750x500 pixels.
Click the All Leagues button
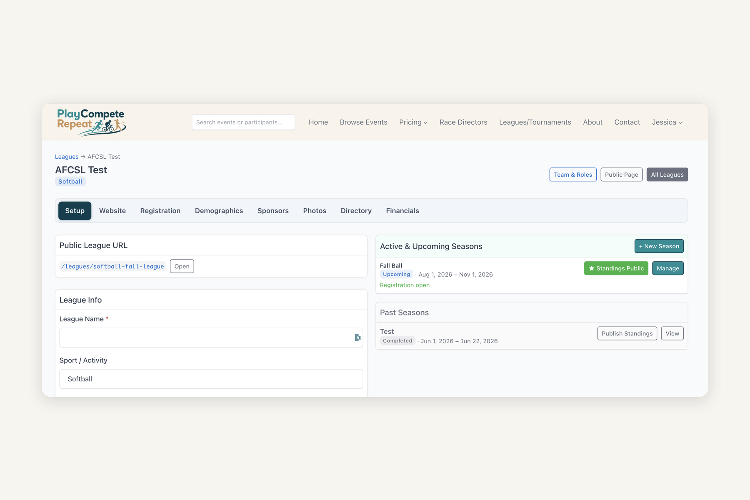667,175
